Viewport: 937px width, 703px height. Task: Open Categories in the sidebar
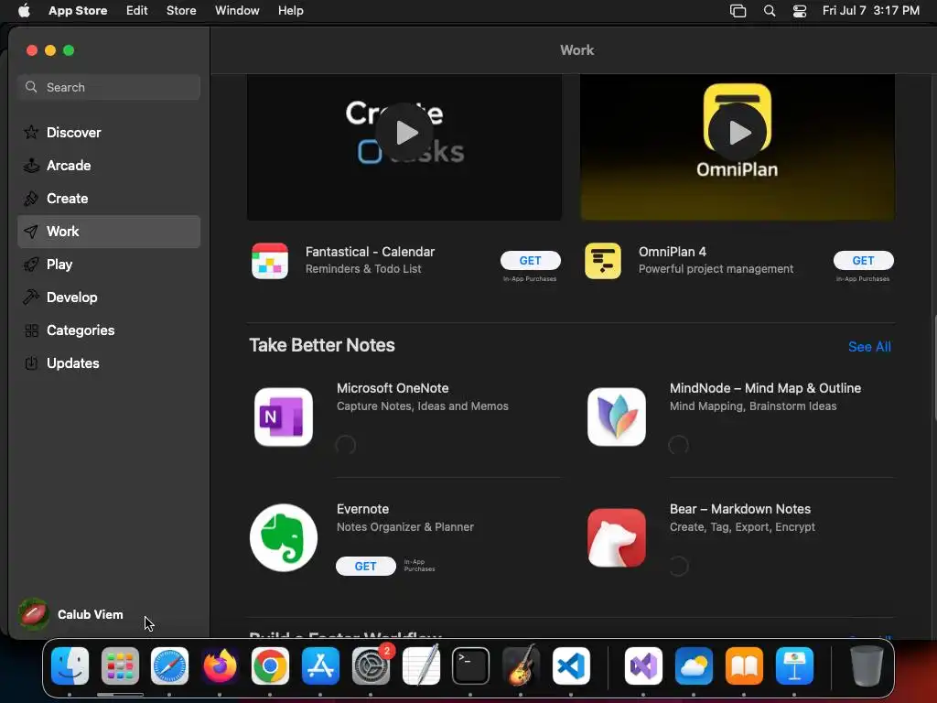point(109,330)
